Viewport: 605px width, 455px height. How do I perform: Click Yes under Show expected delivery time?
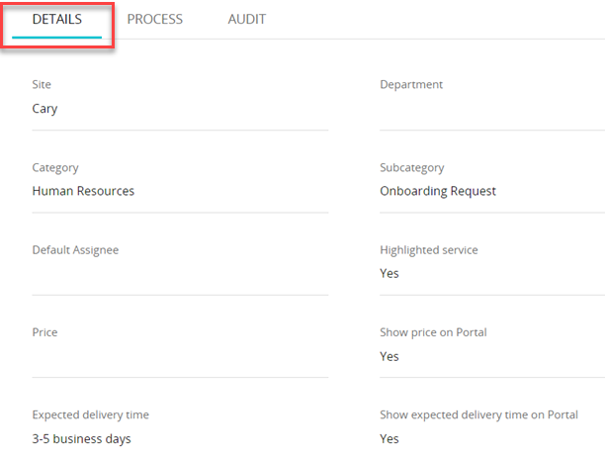point(389,439)
